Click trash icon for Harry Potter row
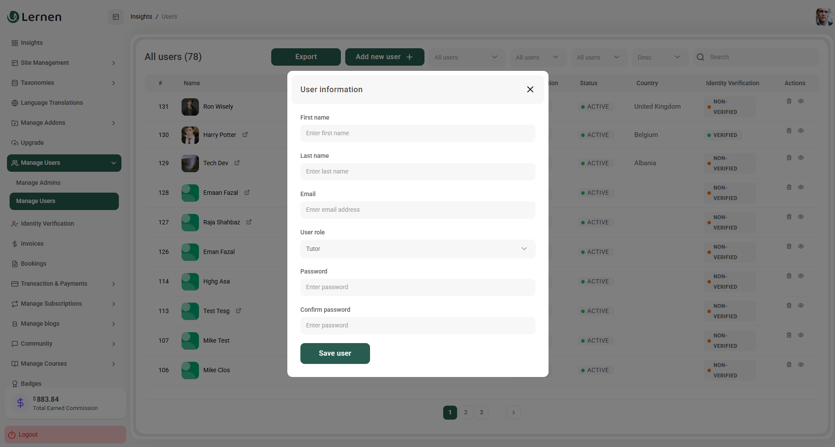 789,131
